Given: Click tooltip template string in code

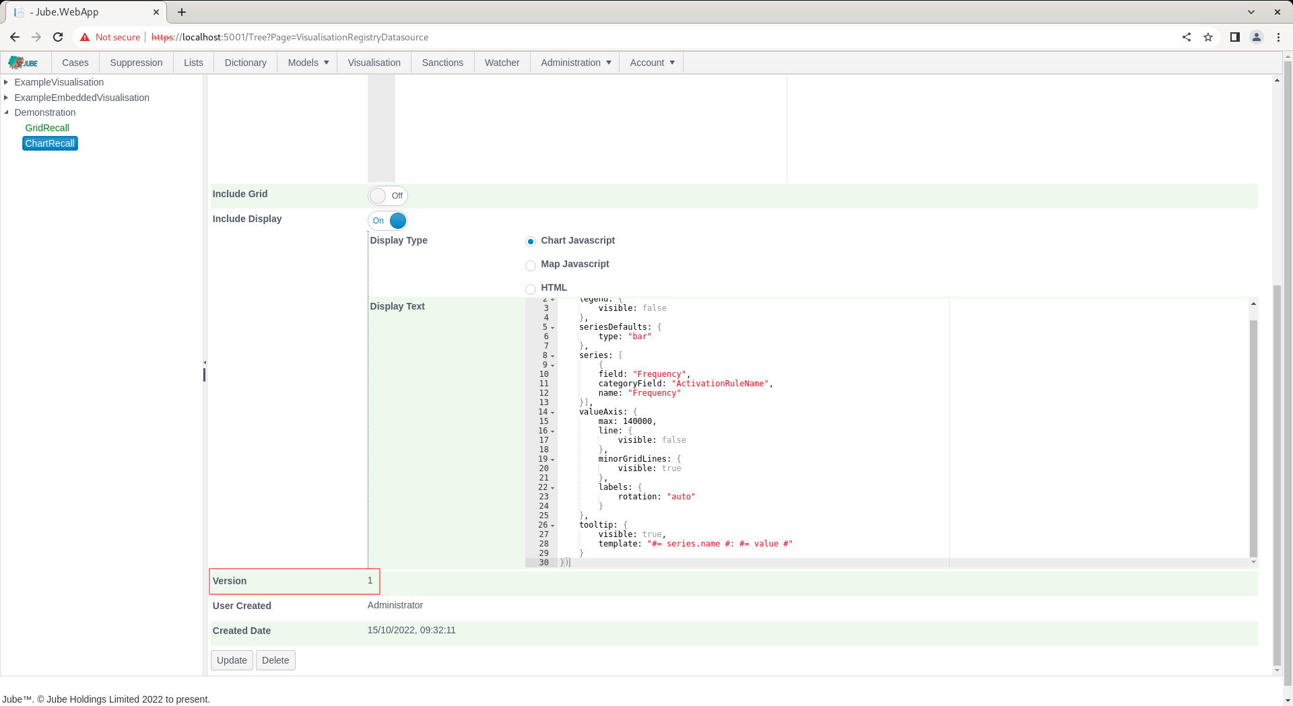Looking at the screenshot, I should tap(720, 544).
